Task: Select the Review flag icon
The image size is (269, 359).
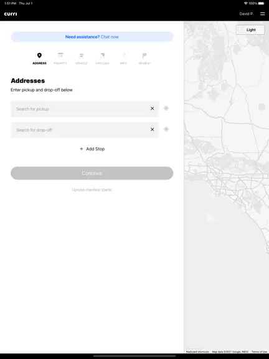Action: 144,55
